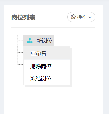Click the vertical dotted tree trunk line
Image resolution: width=109 pixels, height=114 pixels.
[x=17, y=50]
